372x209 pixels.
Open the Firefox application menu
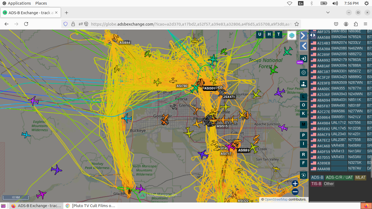tap(365, 24)
